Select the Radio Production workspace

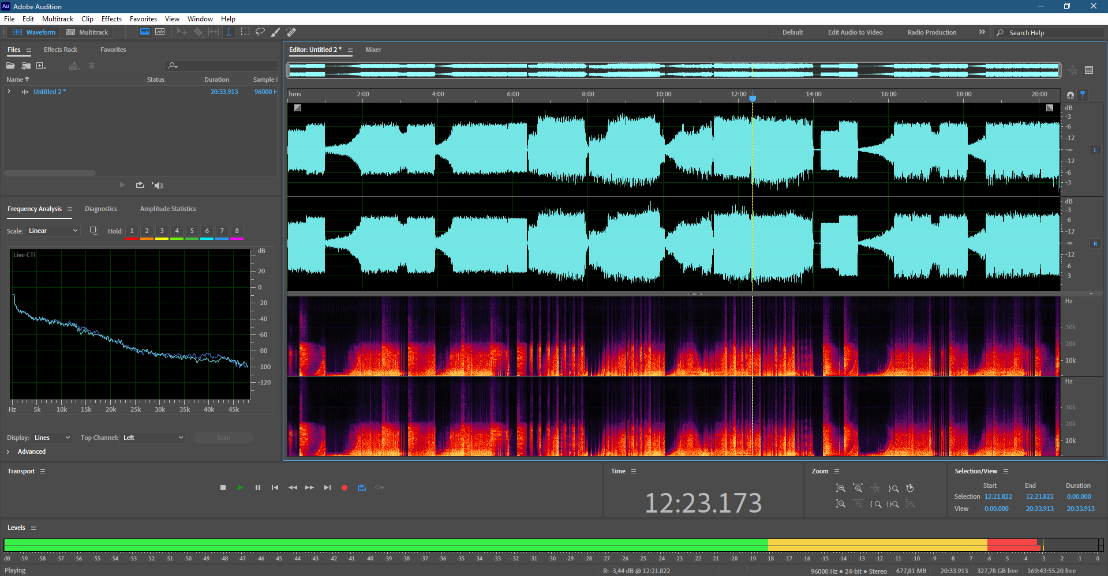tap(931, 32)
